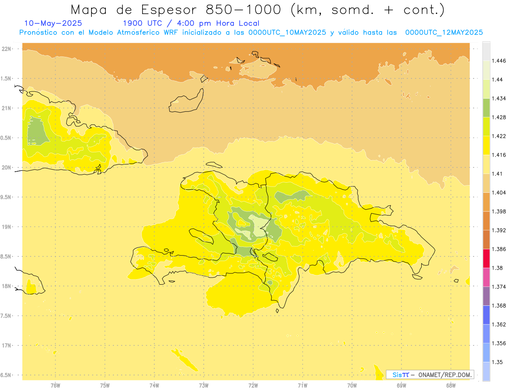Click the "1.362" legend value
The height and width of the screenshot is (391, 506).
499,324
